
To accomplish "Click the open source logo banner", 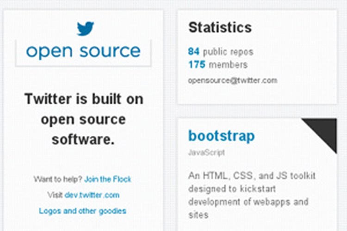I will point(83,53).
